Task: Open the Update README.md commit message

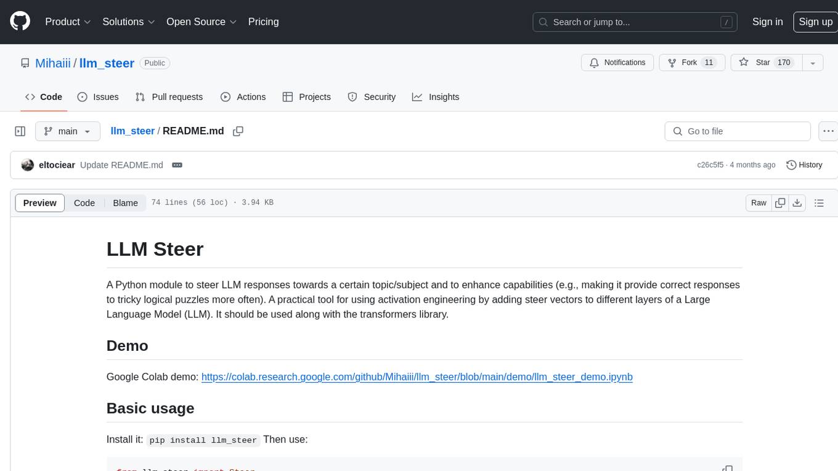Action: pyautogui.click(x=121, y=165)
